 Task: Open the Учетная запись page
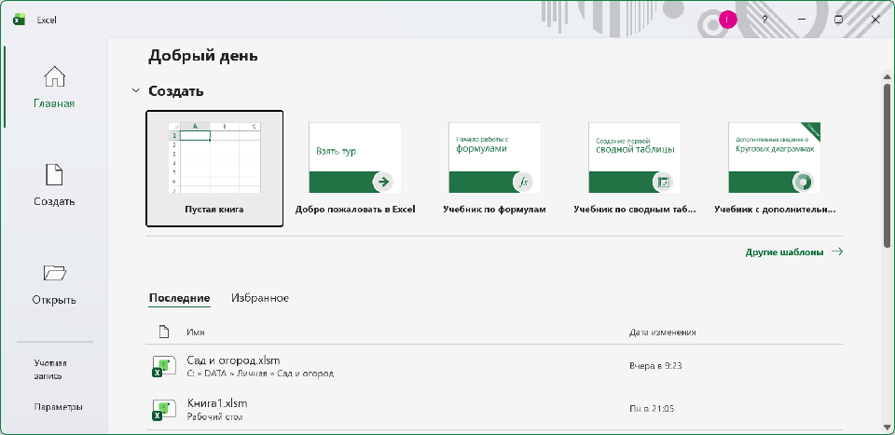50,370
